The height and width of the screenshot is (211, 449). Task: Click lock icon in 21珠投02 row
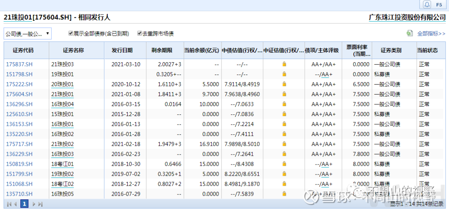point(284,143)
